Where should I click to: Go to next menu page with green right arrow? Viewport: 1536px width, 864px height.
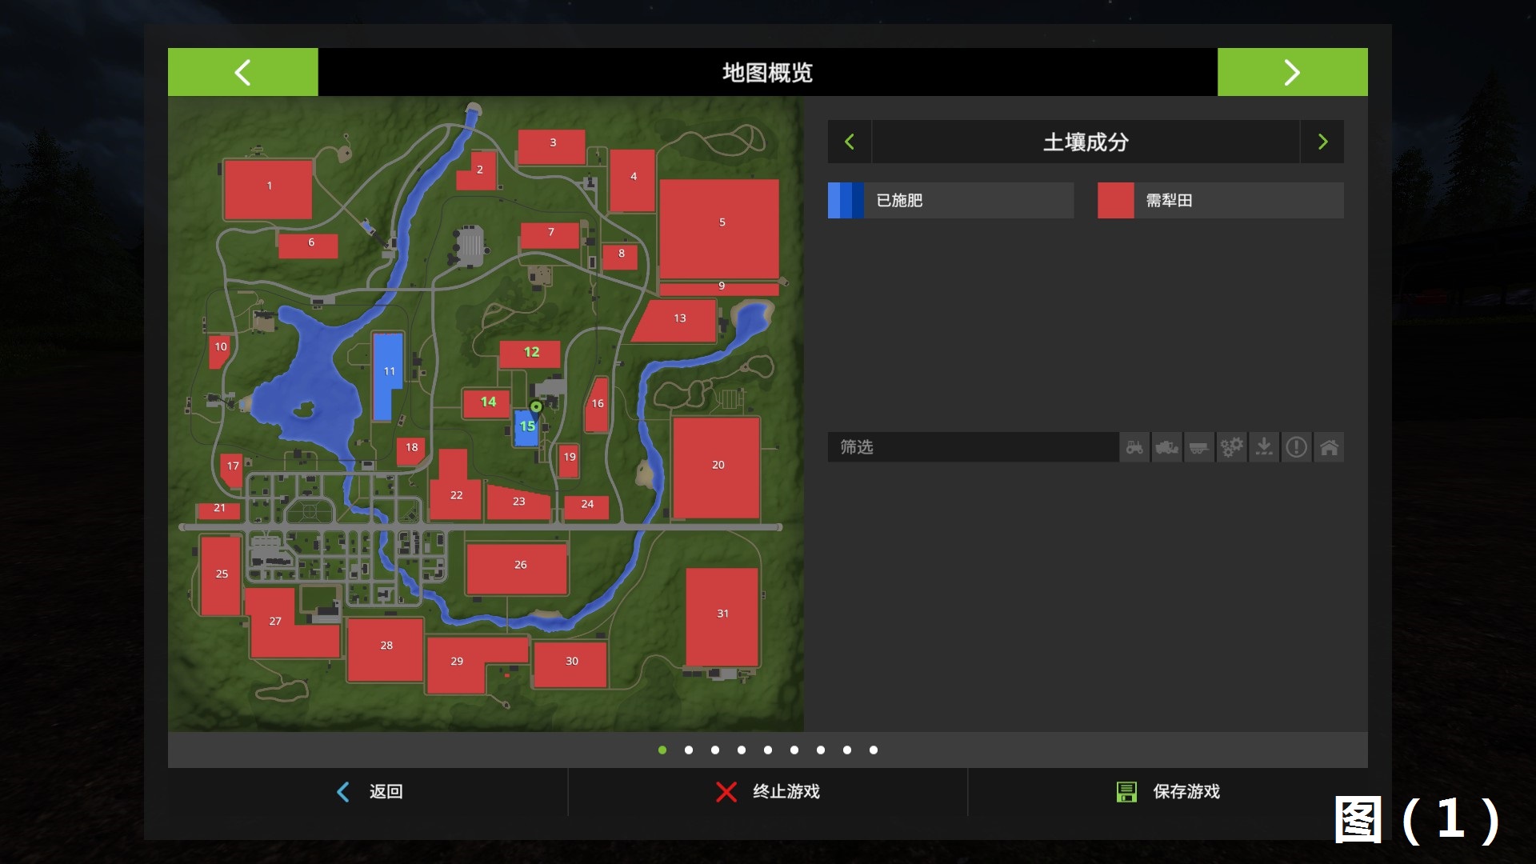coord(1292,72)
